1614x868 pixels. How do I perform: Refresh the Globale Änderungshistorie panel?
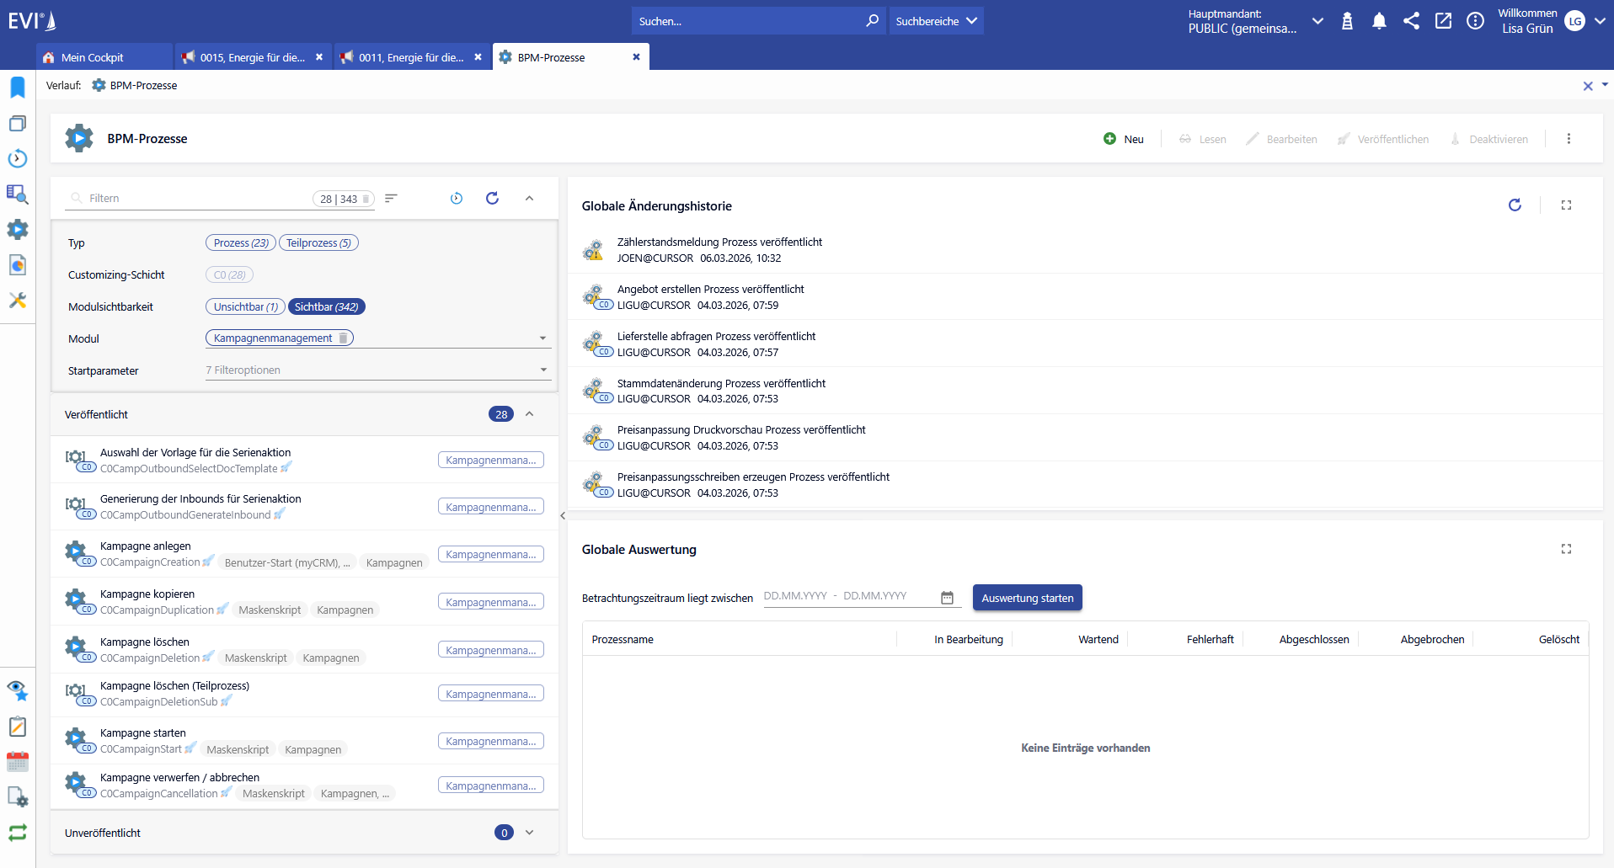pyautogui.click(x=1515, y=205)
